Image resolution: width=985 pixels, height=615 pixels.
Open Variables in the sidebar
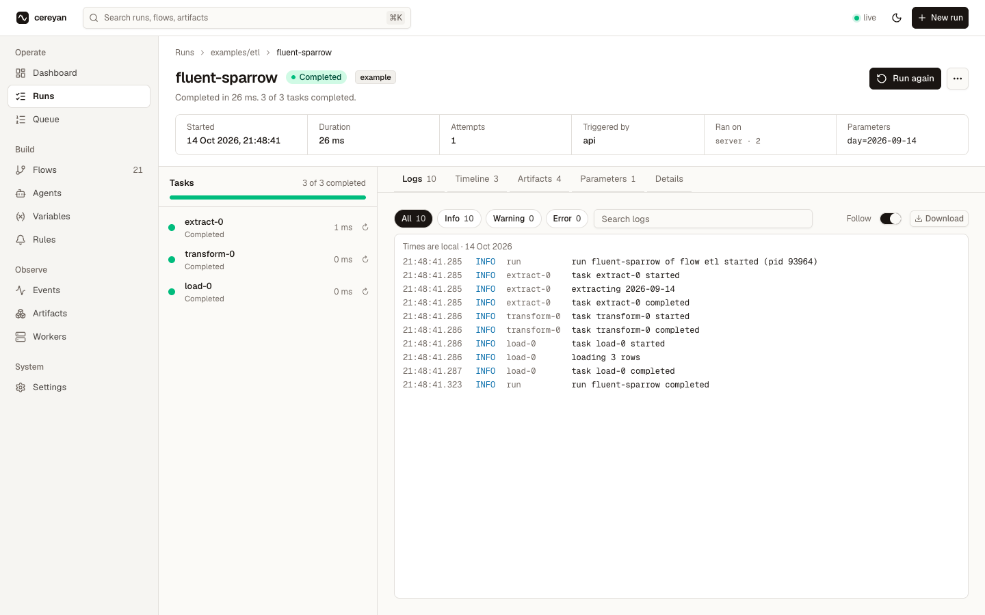(79, 217)
